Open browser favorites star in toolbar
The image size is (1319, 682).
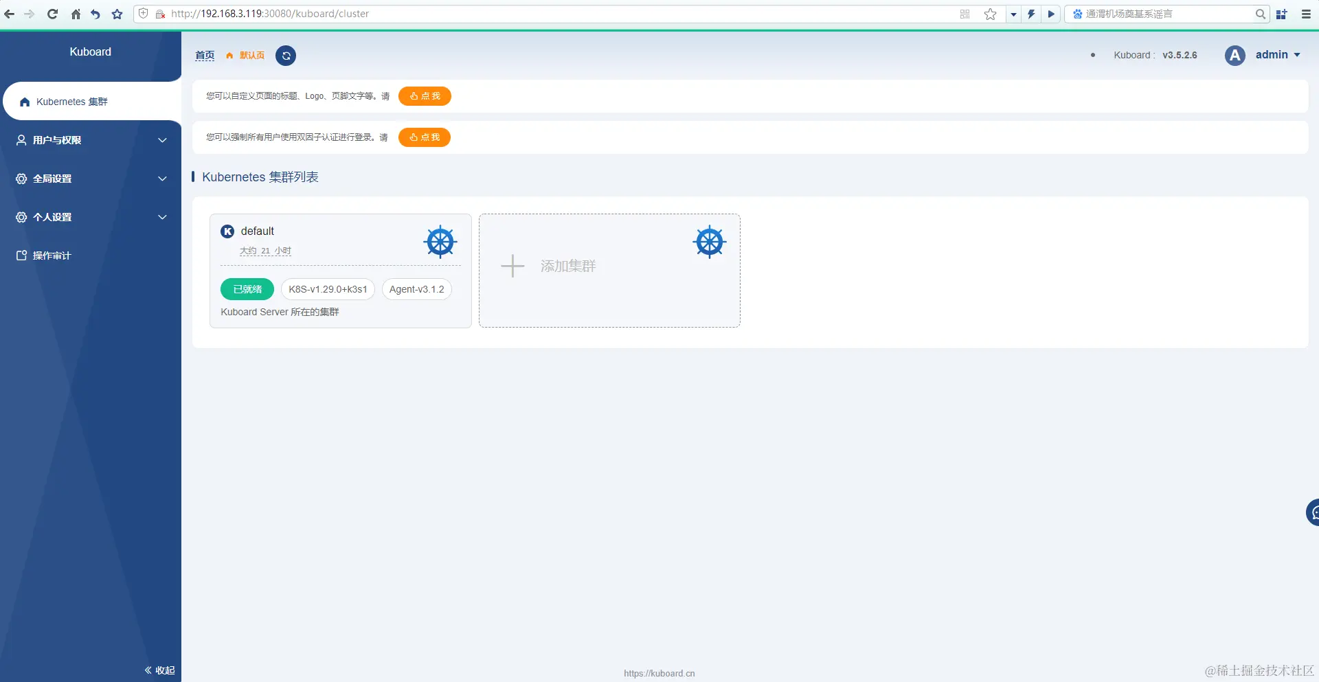[117, 14]
